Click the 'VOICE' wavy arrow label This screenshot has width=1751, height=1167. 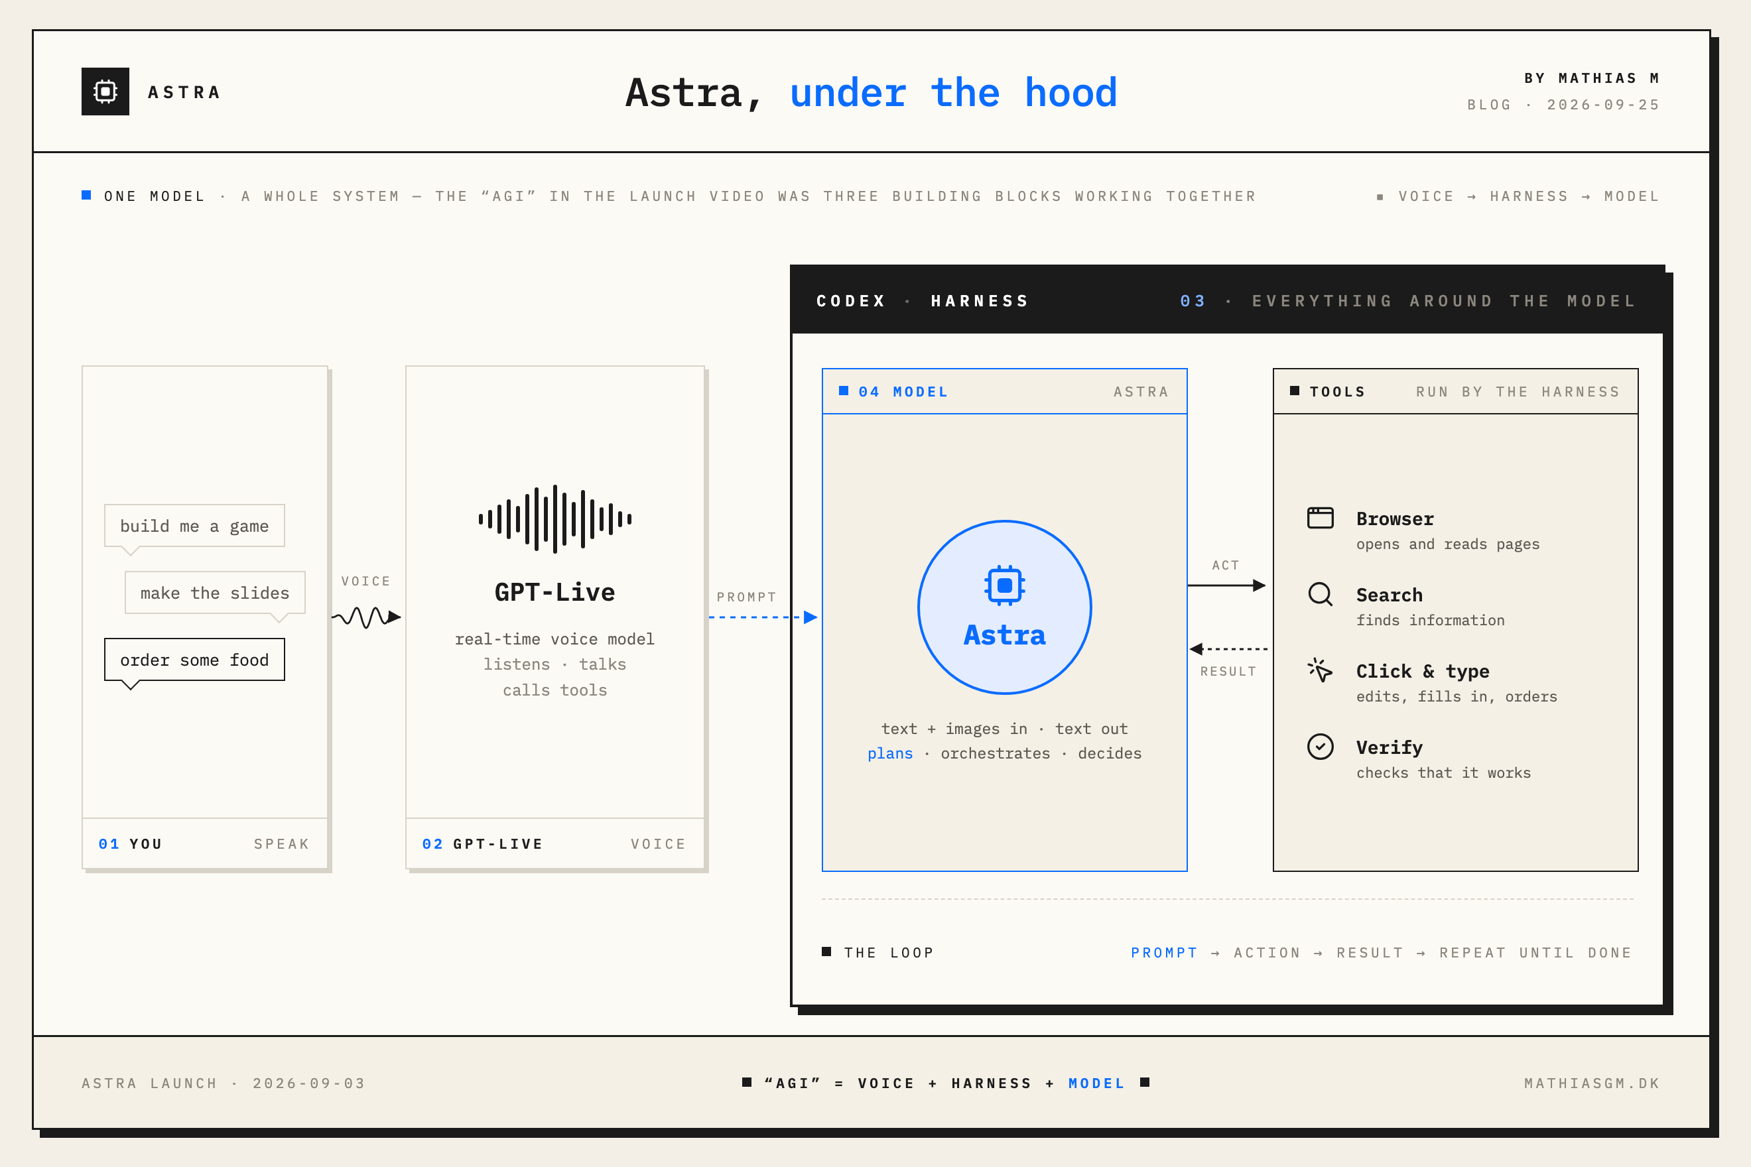coord(365,582)
